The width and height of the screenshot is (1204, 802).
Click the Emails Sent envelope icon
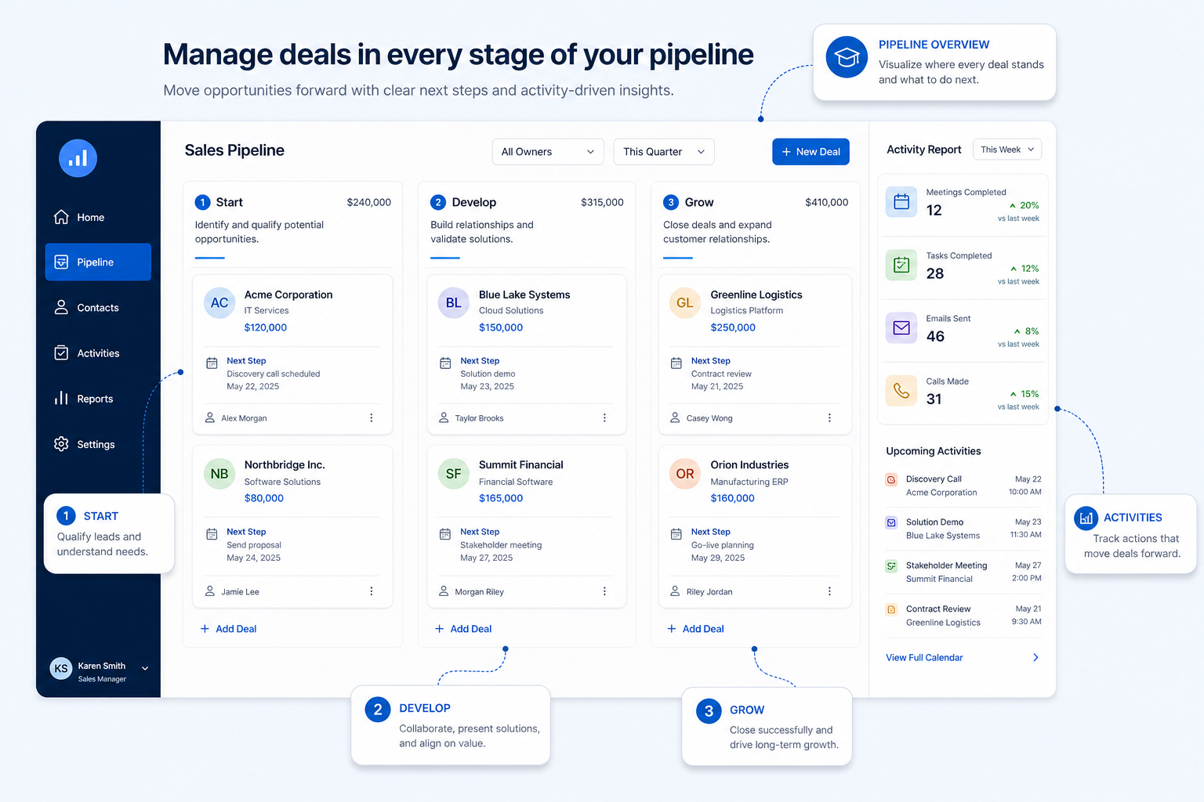(x=901, y=328)
